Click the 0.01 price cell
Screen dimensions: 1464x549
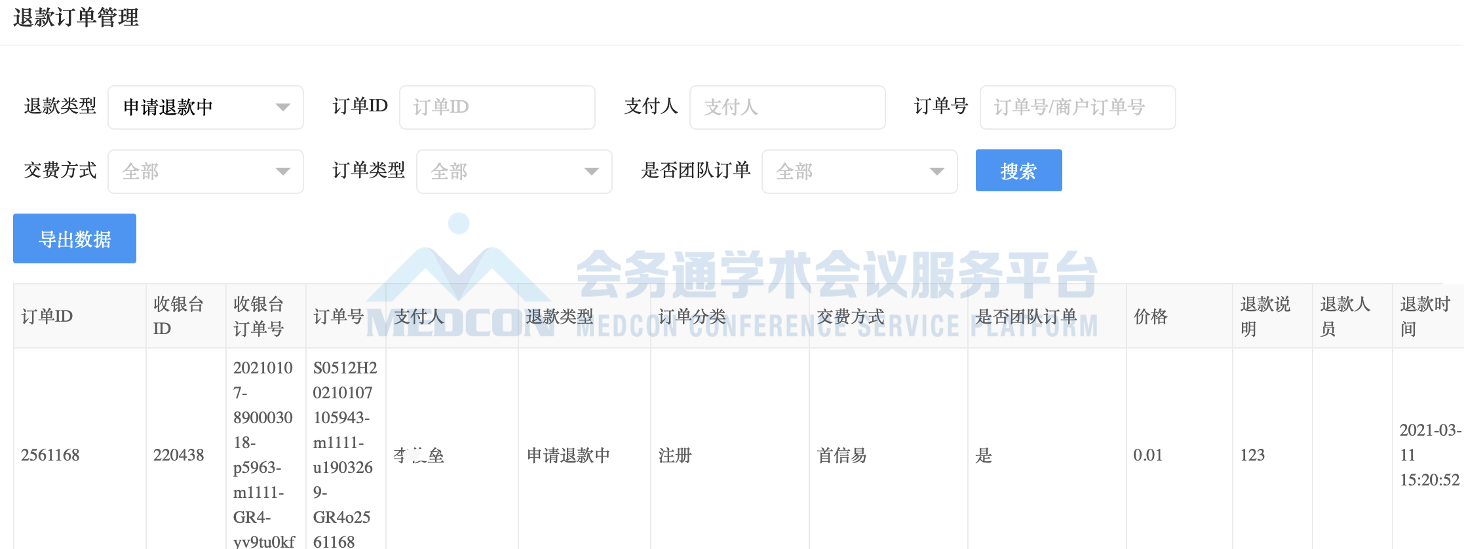(x=1148, y=455)
